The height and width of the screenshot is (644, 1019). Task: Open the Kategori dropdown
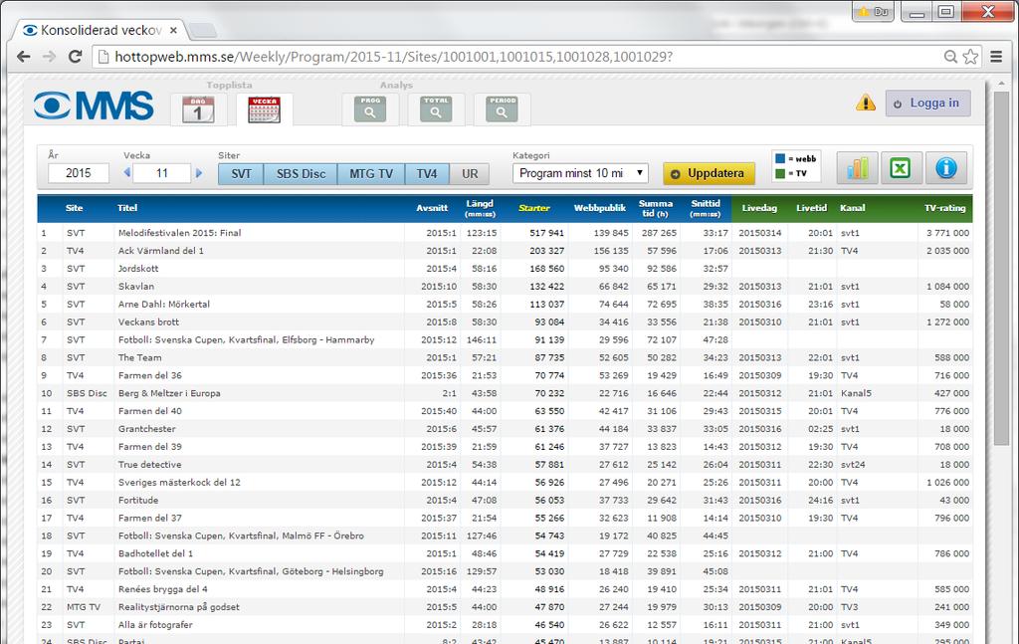pyautogui.click(x=580, y=173)
